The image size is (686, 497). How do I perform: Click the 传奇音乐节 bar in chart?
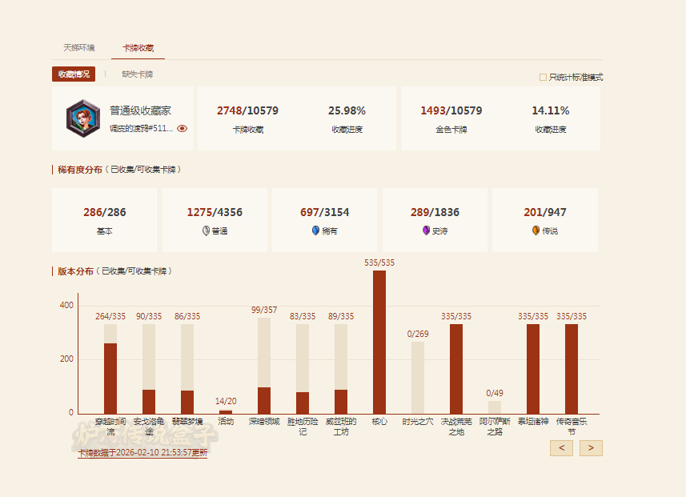572,368
